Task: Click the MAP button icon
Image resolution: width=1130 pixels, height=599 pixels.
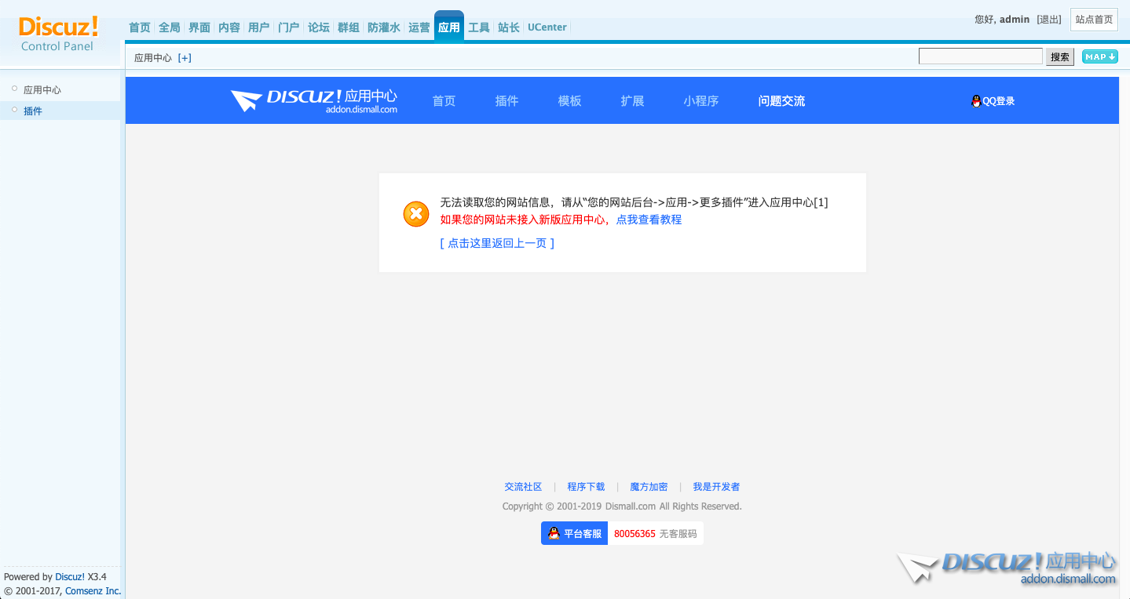Action: [1099, 56]
